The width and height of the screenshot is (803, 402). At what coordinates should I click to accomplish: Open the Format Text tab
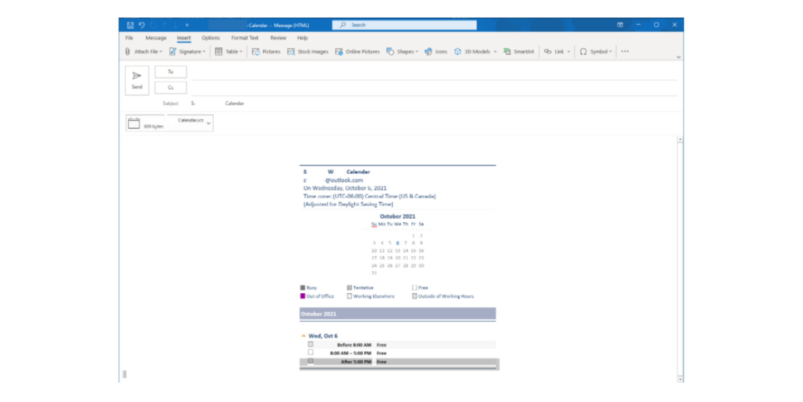[x=245, y=38]
